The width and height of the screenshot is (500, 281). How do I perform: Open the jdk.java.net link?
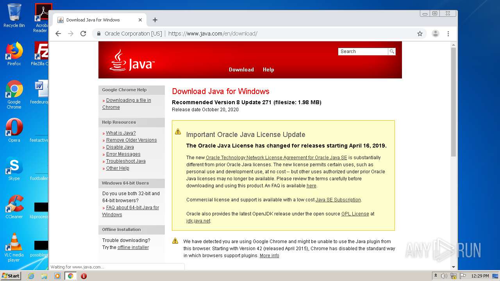pos(198,221)
